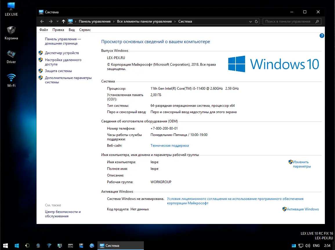
Task: Open the Start menu button
Action: pyautogui.click(x=6, y=246)
